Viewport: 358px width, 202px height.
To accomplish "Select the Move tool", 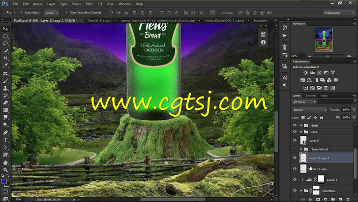I will pos(5,29).
